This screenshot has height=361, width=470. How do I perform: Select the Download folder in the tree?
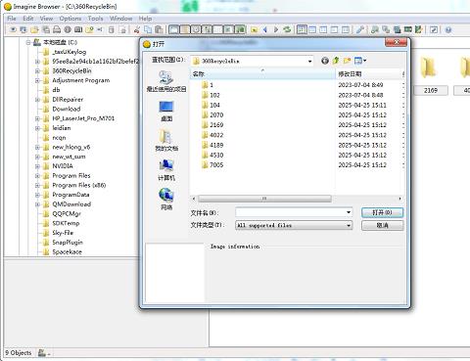pyautogui.click(x=67, y=109)
